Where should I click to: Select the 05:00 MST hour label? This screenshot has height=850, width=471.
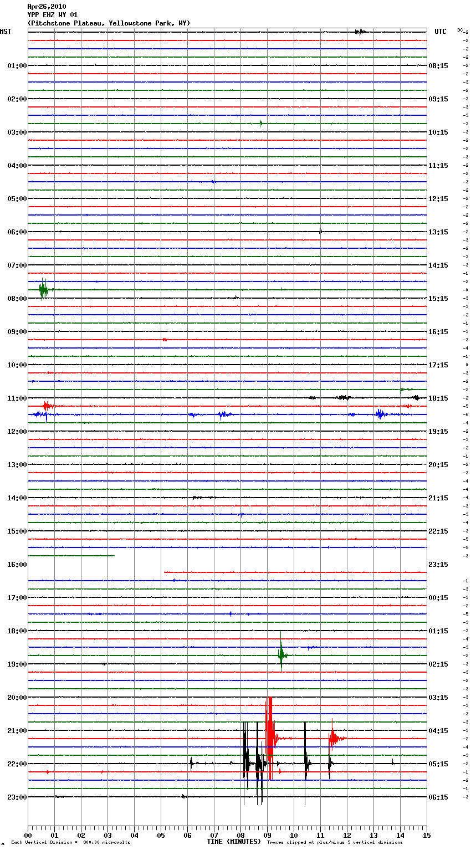(x=17, y=199)
